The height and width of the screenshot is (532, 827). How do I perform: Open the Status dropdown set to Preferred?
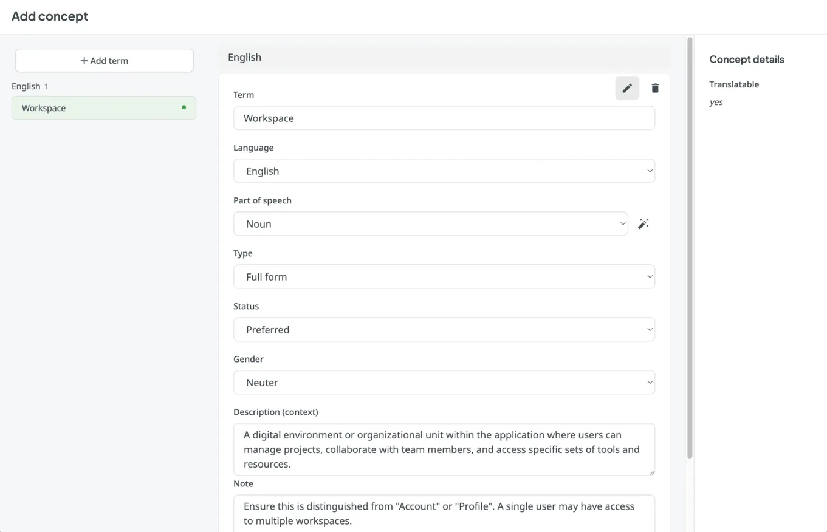tap(444, 329)
